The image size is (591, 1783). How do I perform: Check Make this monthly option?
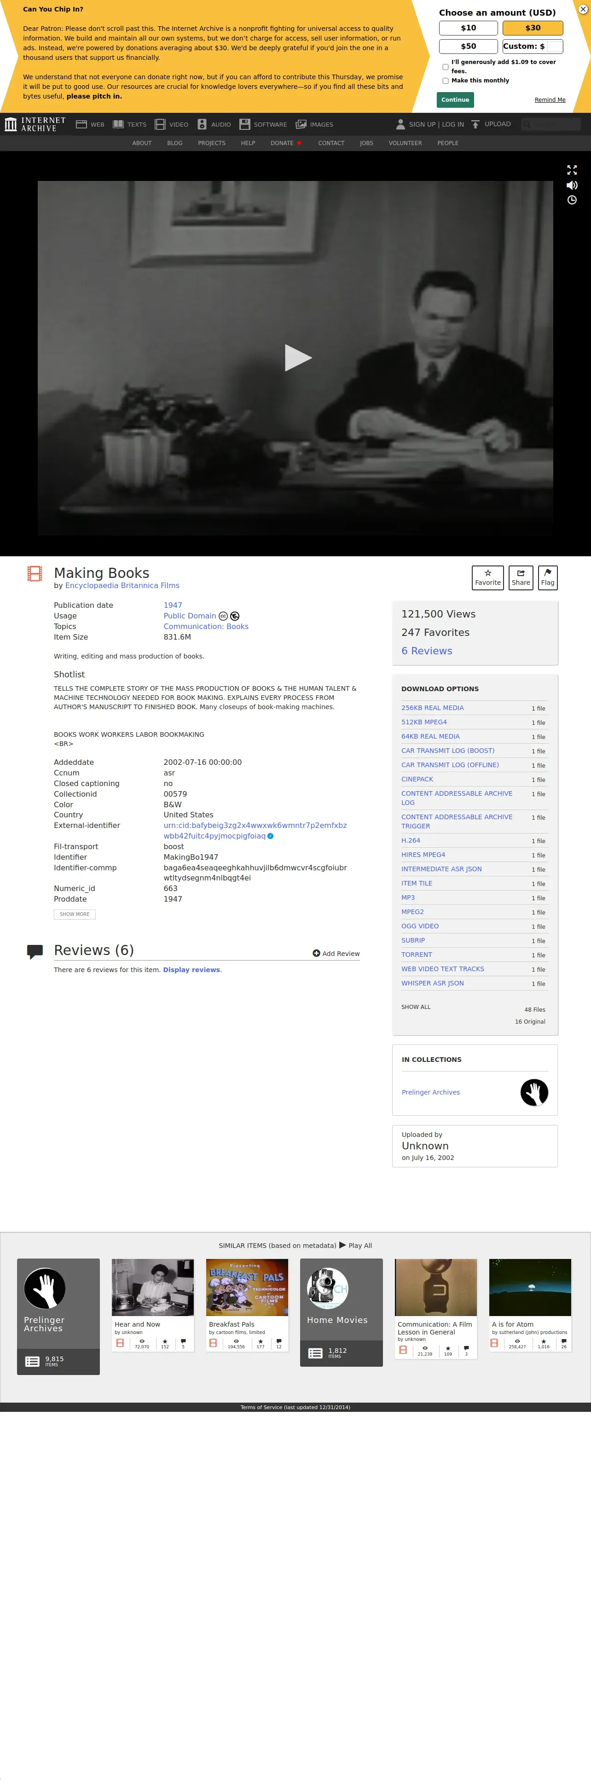coord(446,81)
